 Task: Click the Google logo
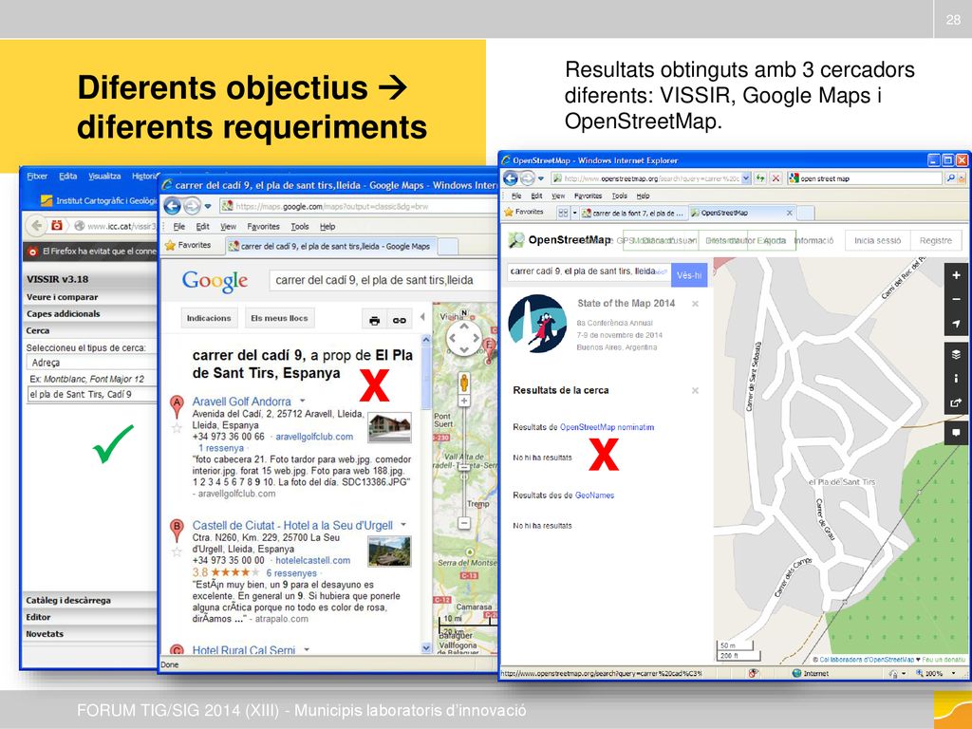215,281
